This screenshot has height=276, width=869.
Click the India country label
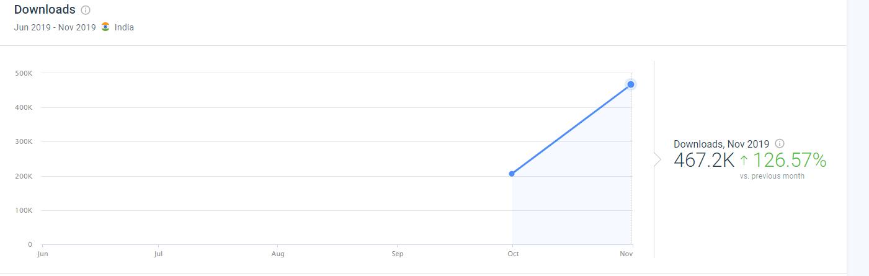(x=124, y=27)
